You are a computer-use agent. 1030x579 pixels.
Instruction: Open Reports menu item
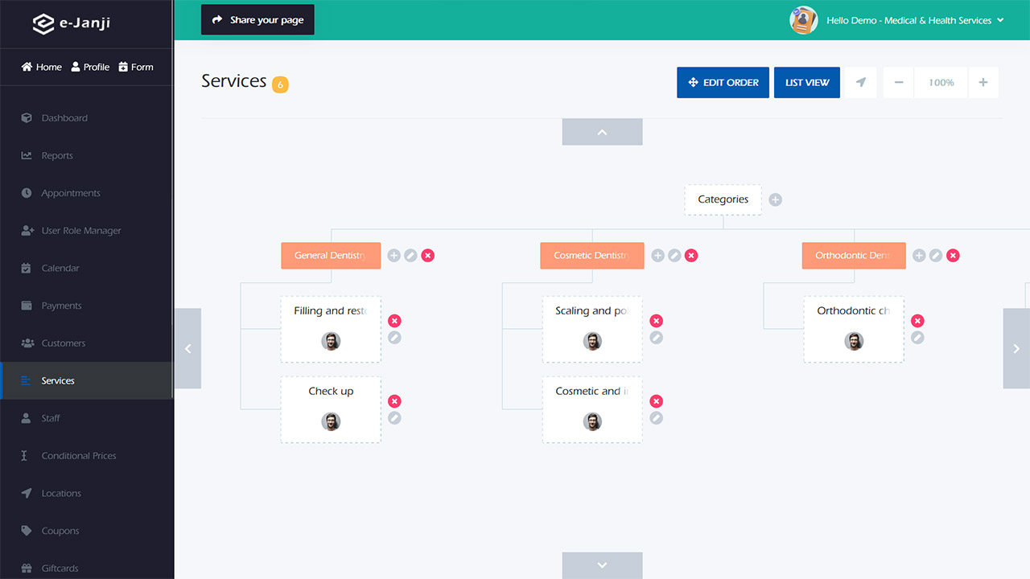[86, 155]
